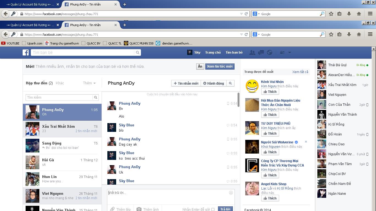Open the friend requests icon in the Facebook header
376x211 pixels.
click(x=252, y=52)
